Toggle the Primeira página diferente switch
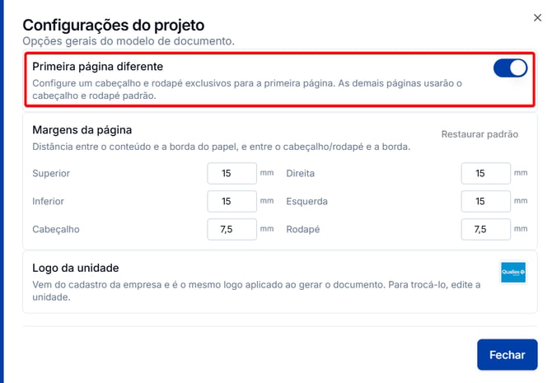The height and width of the screenshot is (383, 552). click(510, 68)
